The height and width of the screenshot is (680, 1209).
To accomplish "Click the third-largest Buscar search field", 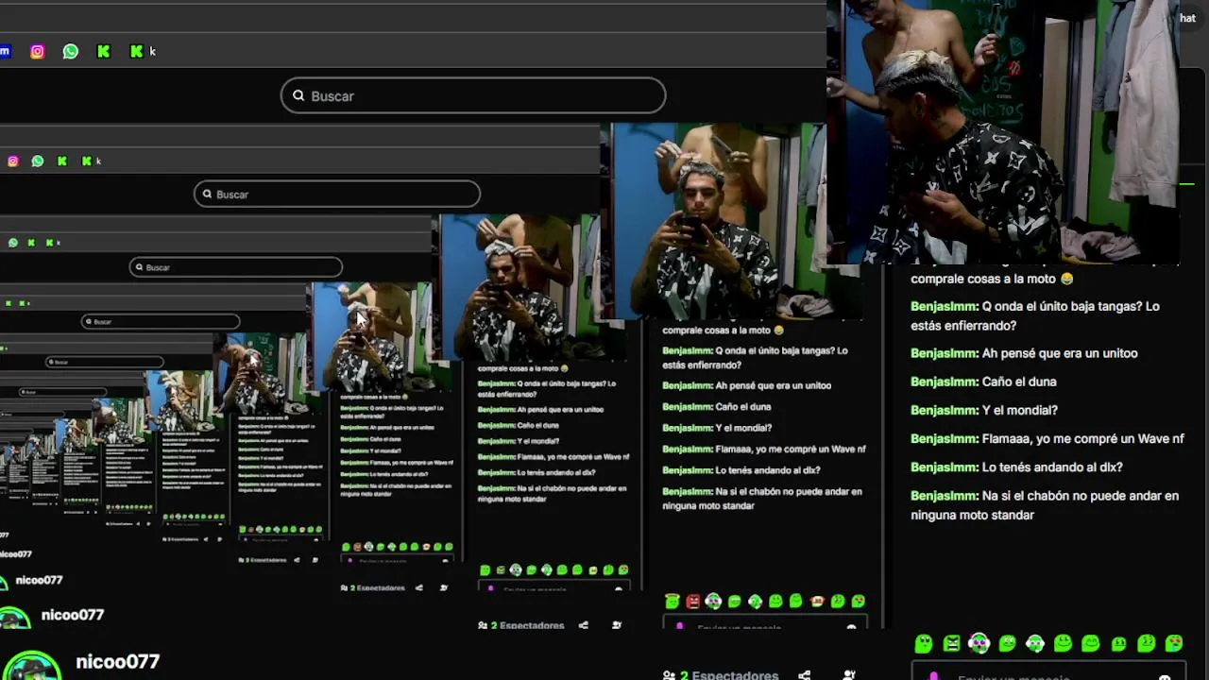I will coord(236,267).
